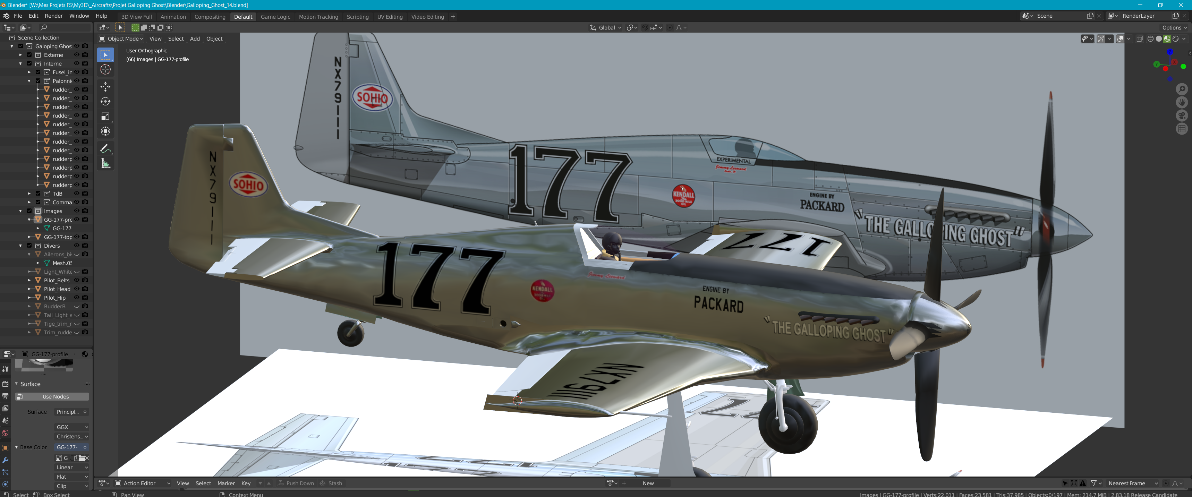Switch to the UV Editing workspace tab
1192x497 pixels.
click(x=390, y=17)
